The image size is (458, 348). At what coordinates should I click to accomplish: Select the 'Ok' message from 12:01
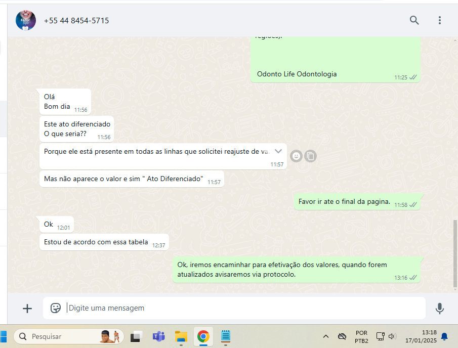56,225
